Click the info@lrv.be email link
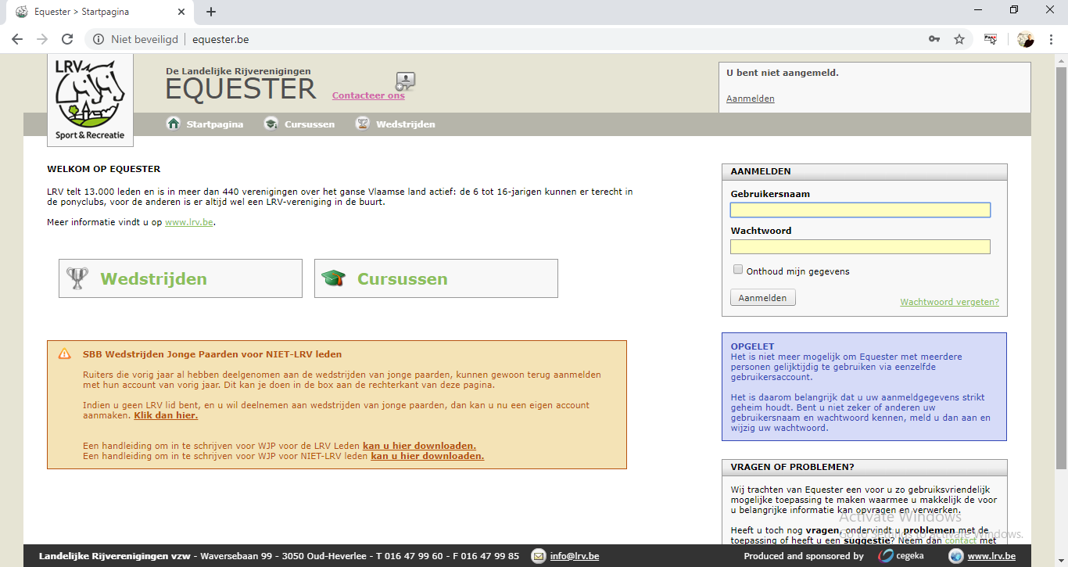 click(575, 556)
